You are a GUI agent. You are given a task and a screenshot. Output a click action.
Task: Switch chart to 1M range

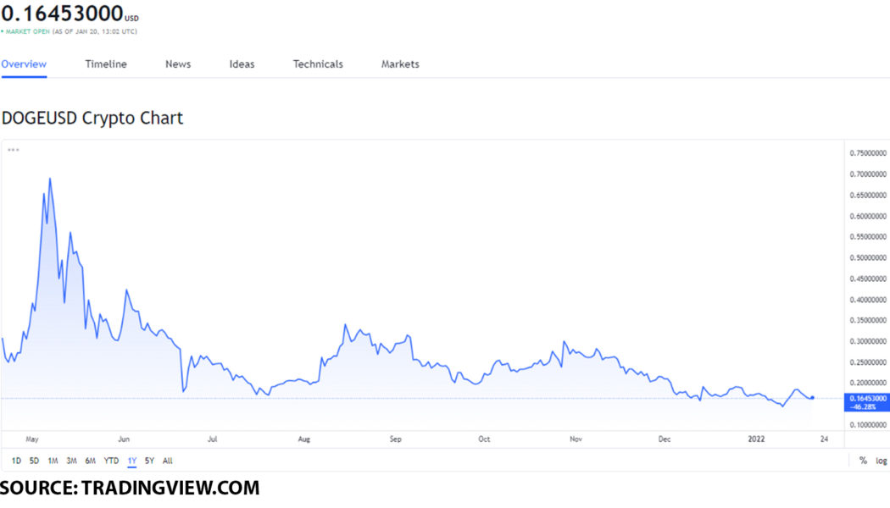[x=52, y=461]
